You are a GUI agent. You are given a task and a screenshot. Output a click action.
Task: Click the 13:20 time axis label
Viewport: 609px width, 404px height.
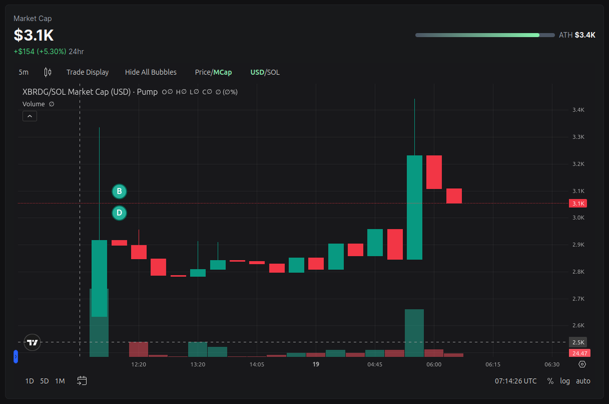[197, 364]
